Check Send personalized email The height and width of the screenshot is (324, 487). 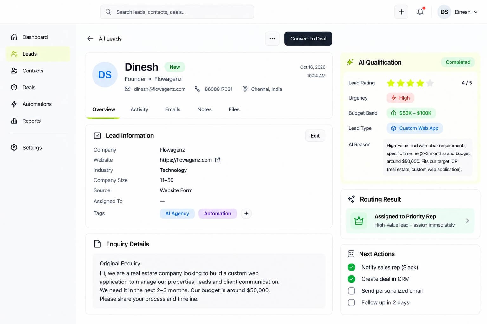point(352,291)
